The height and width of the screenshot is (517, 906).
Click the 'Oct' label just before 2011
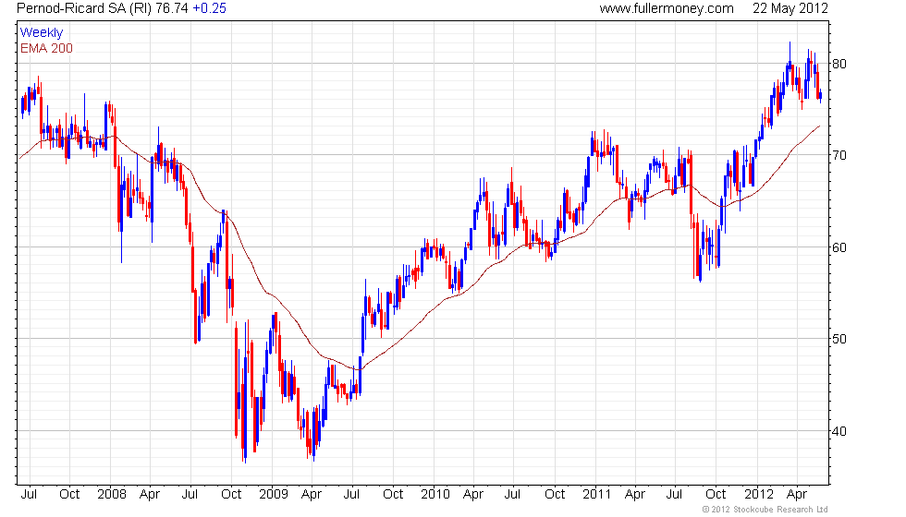(x=555, y=495)
